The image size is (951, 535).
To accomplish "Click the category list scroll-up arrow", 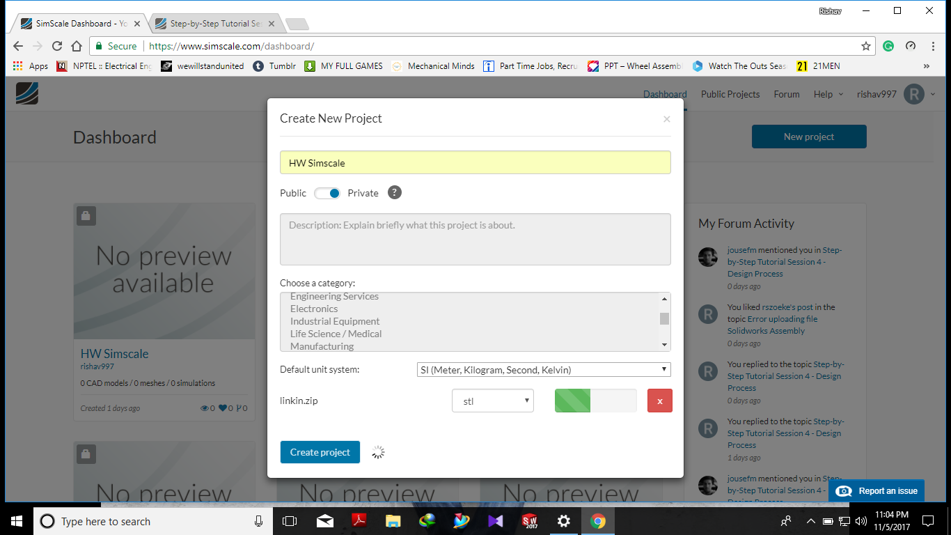I will point(665,299).
